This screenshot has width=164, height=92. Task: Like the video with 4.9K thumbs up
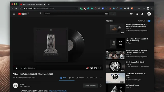coord(63,78)
